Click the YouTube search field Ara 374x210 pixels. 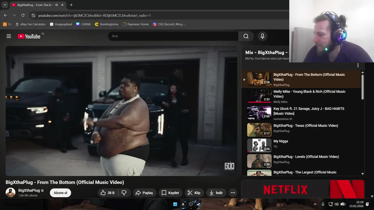coord(173,36)
